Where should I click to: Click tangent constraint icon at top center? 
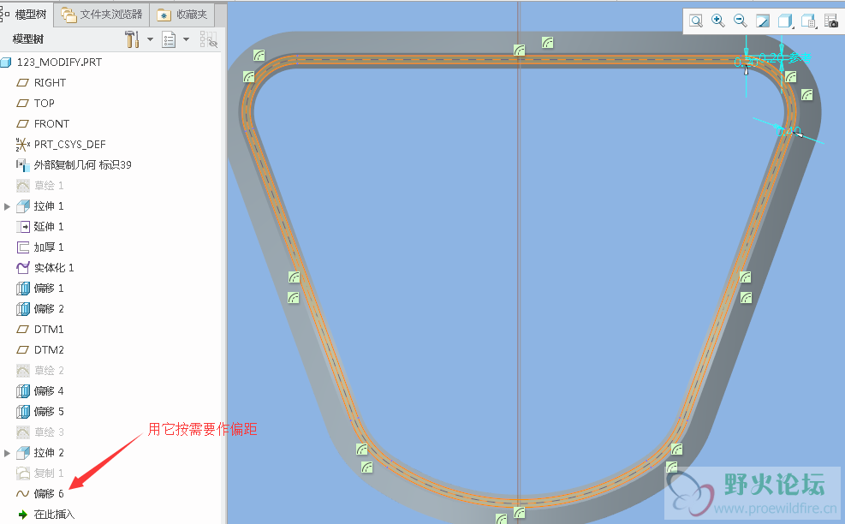[x=519, y=51]
